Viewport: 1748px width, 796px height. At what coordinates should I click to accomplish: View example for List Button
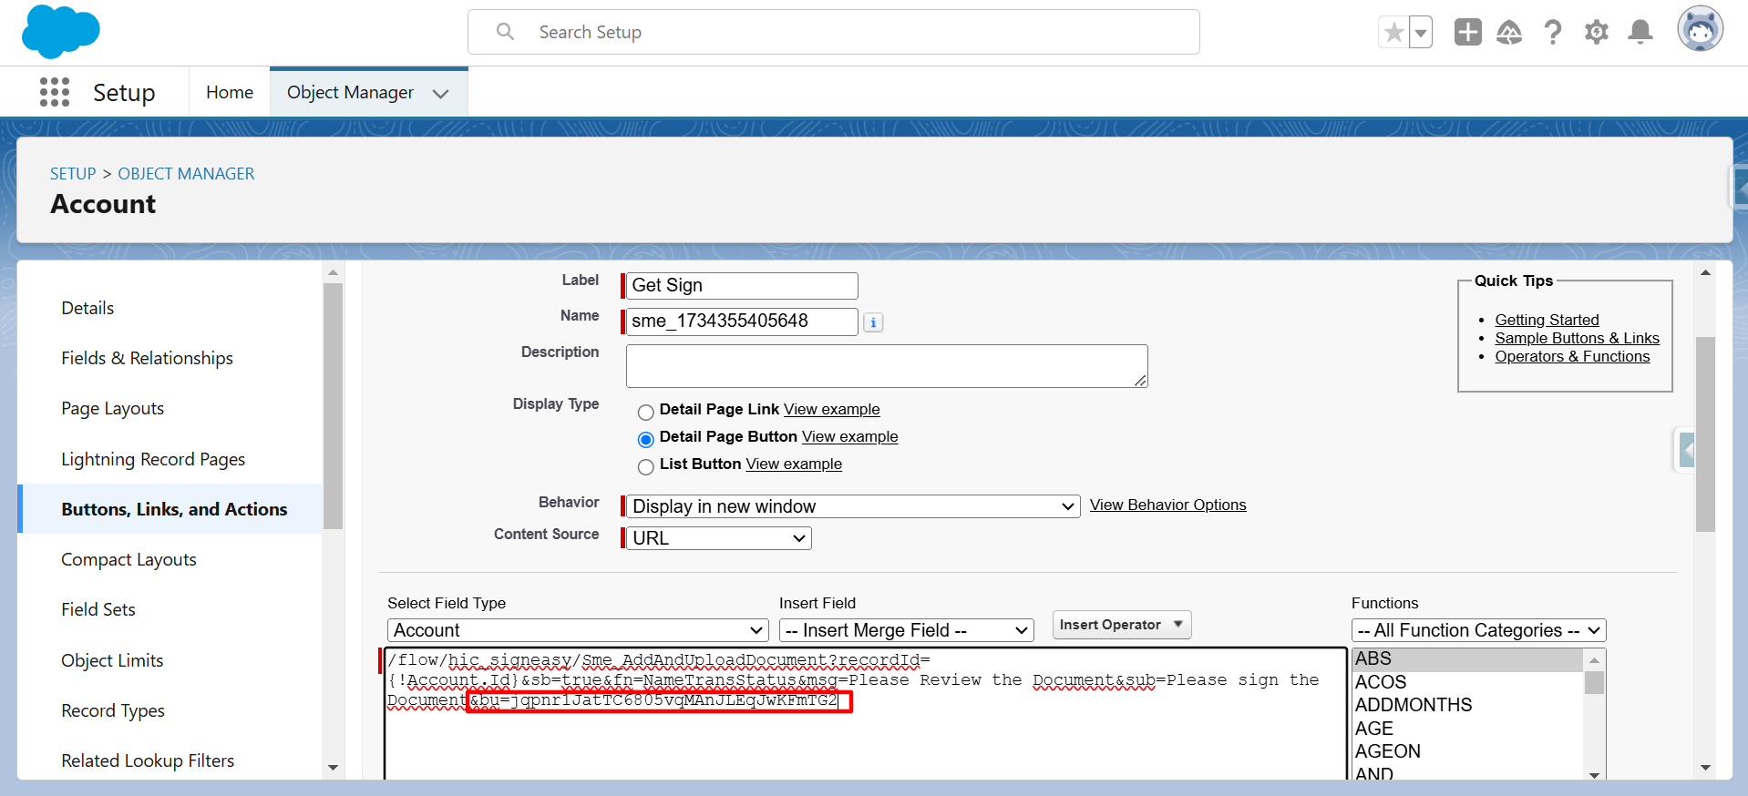tap(794, 464)
